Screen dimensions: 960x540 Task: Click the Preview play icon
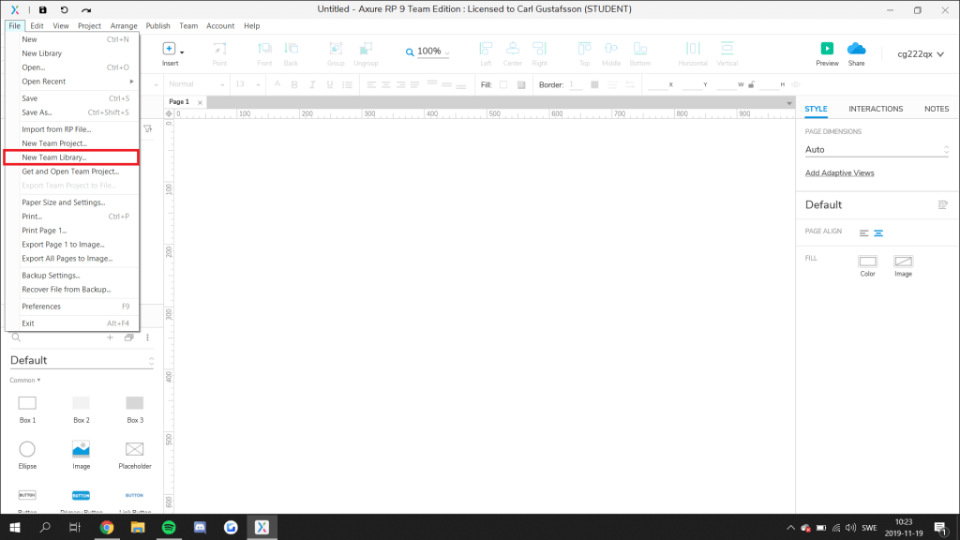click(x=827, y=49)
